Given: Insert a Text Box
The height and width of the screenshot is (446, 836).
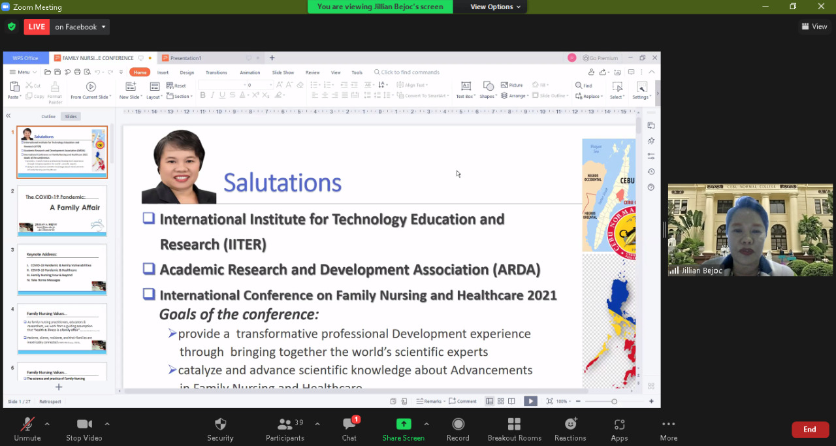Looking at the screenshot, I should pos(466,91).
